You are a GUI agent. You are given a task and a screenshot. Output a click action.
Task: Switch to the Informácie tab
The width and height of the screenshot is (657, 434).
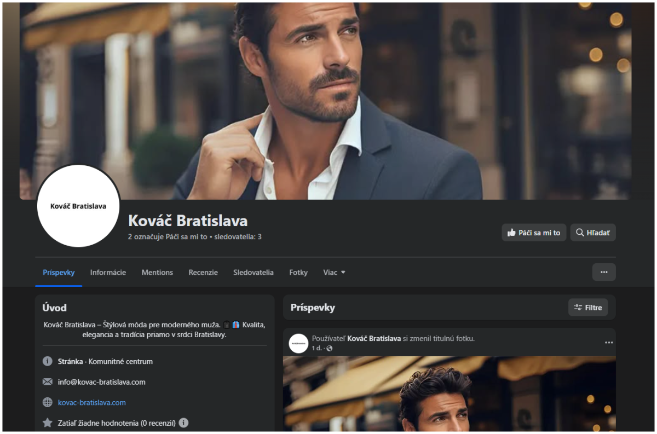[108, 272]
